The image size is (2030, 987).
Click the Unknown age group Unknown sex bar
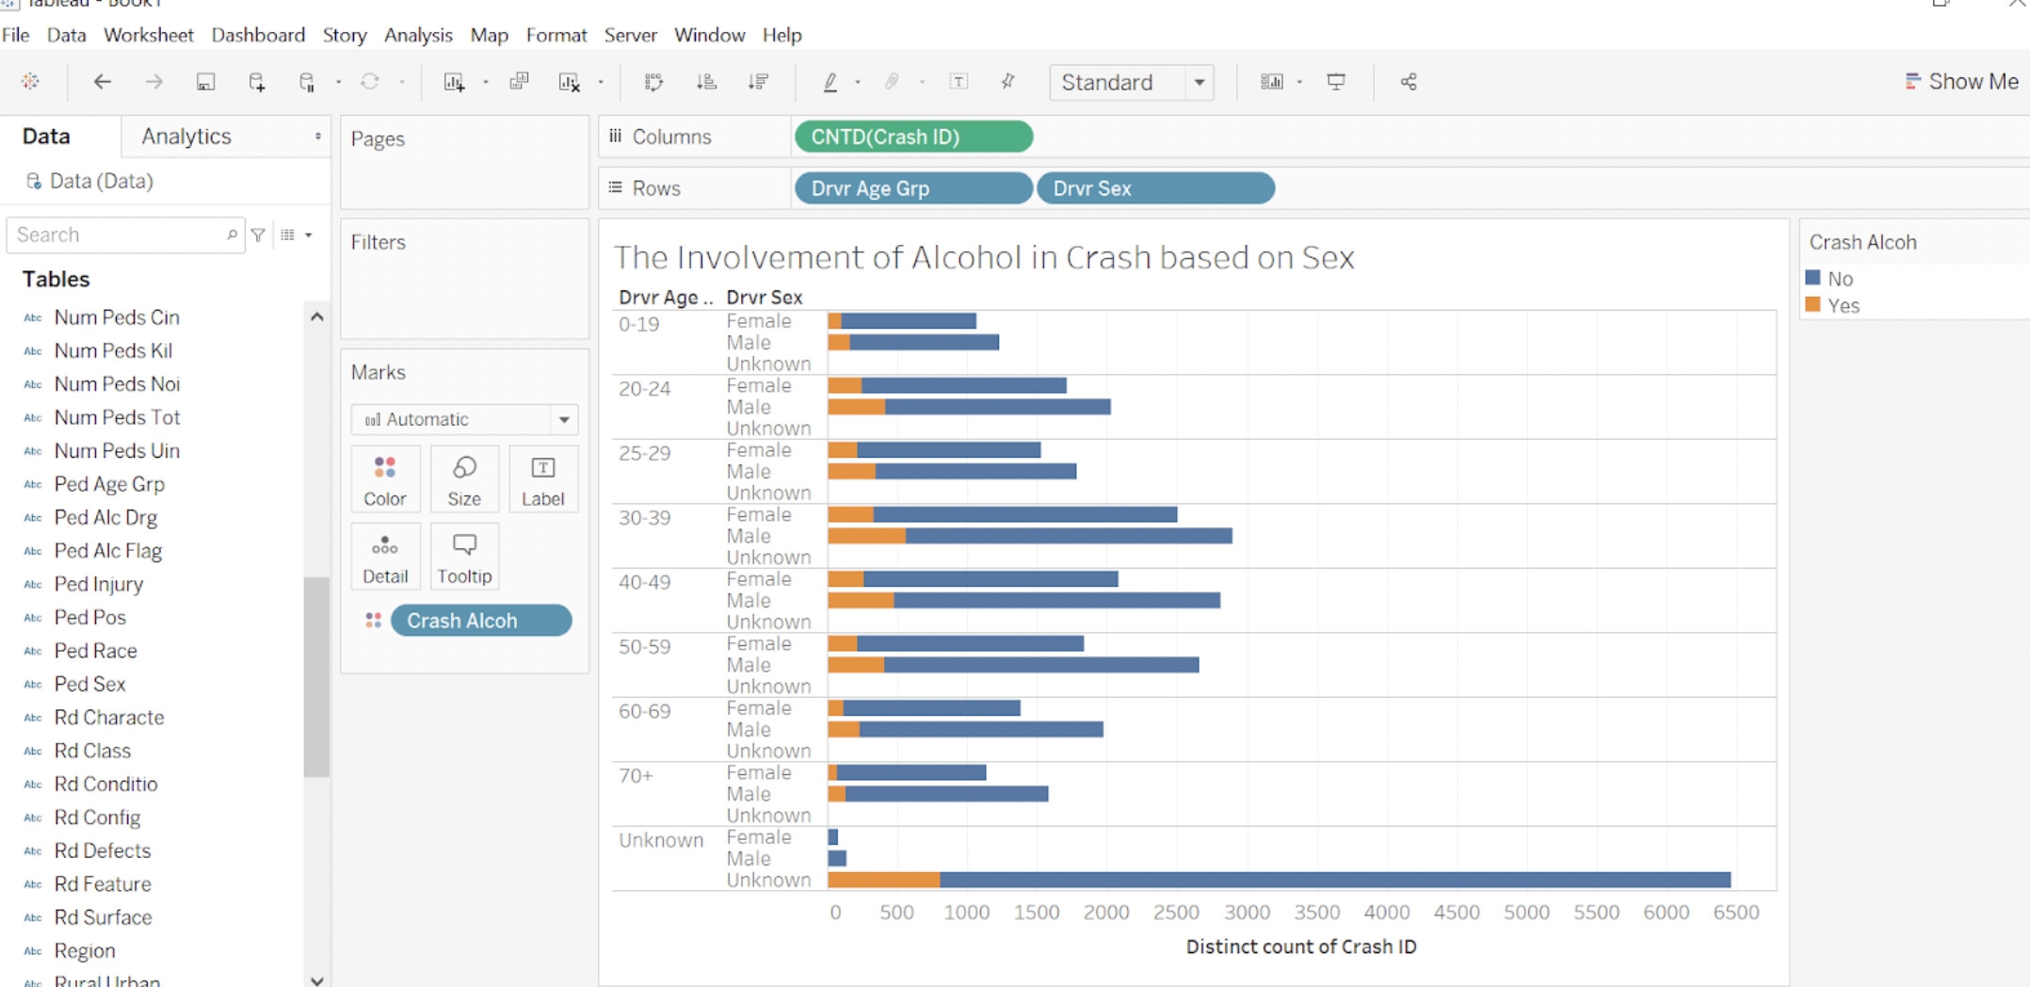tap(1279, 880)
